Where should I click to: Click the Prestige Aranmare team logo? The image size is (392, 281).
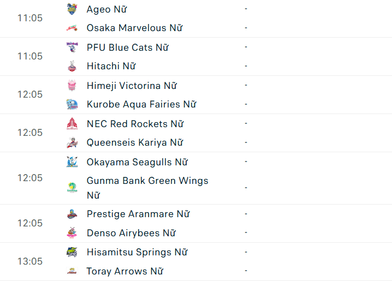(72, 214)
